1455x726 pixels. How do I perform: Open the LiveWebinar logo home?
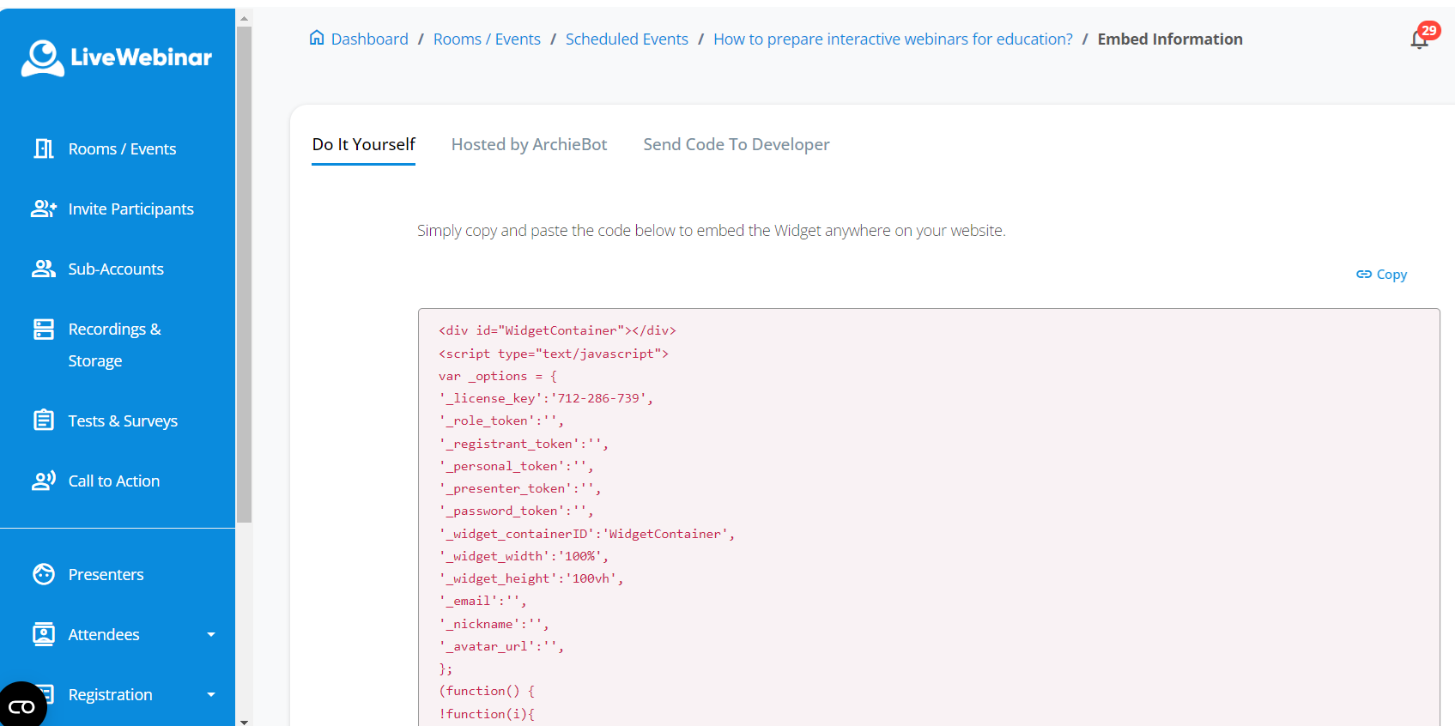click(x=117, y=57)
